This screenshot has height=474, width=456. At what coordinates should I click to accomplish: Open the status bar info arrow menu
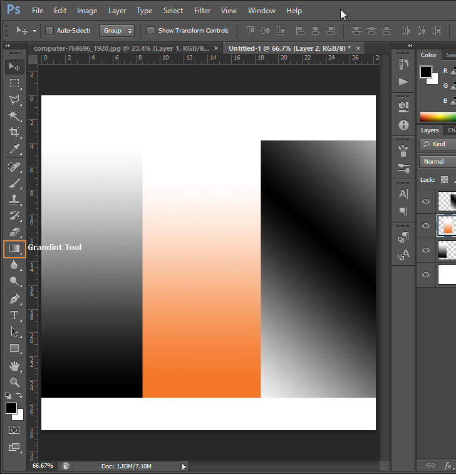point(184,466)
